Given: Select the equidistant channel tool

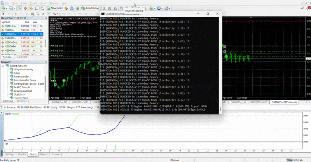Looking at the screenshot, I should (32, 14).
